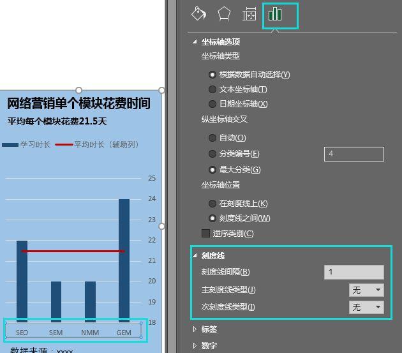
Task: Open the Size & Properties tab
Action: (249, 14)
